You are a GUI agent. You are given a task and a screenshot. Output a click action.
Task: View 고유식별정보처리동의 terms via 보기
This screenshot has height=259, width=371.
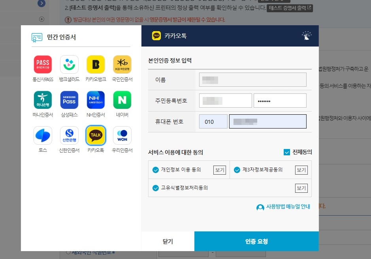[x=301, y=188]
